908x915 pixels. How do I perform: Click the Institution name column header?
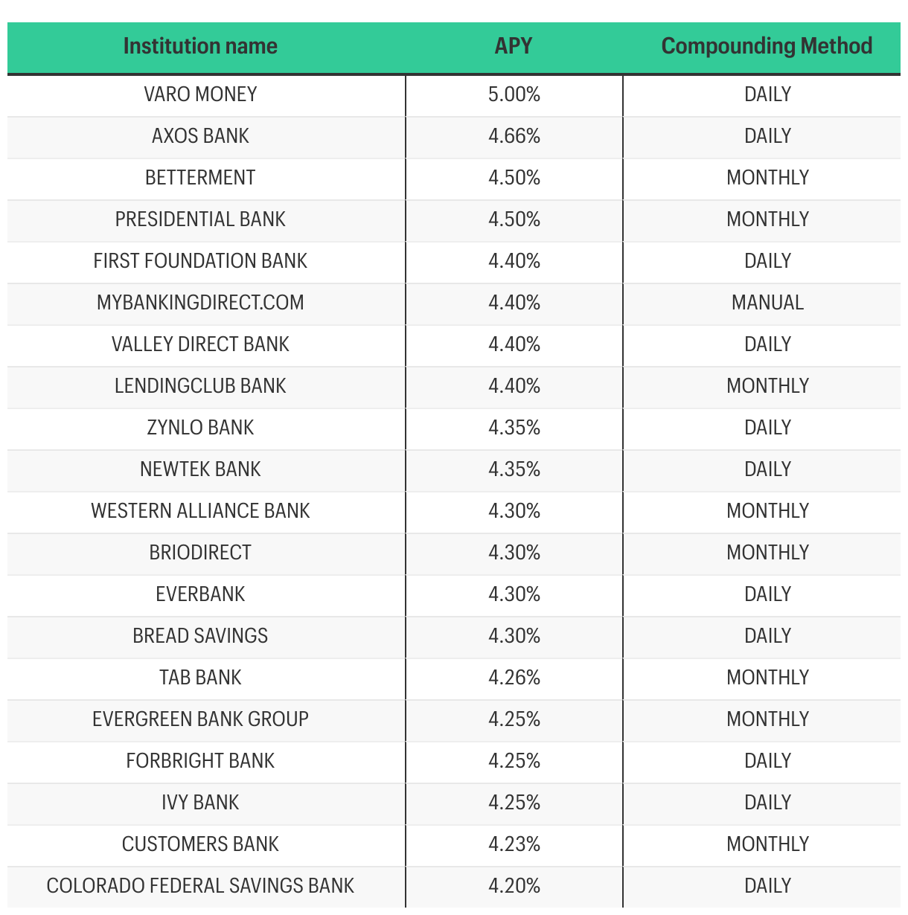click(x=200, y=46)
